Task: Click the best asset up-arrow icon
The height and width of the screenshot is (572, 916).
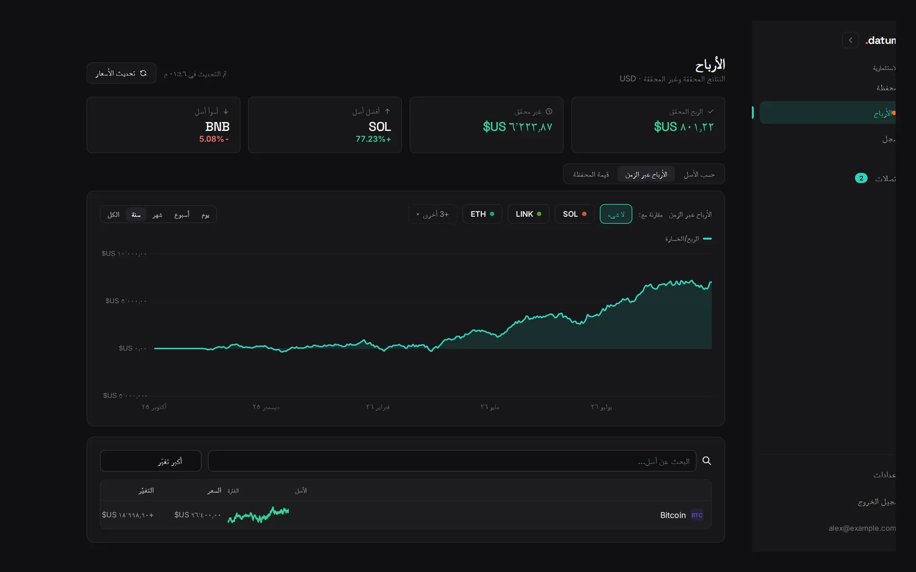Action: (x=387, y=112)
